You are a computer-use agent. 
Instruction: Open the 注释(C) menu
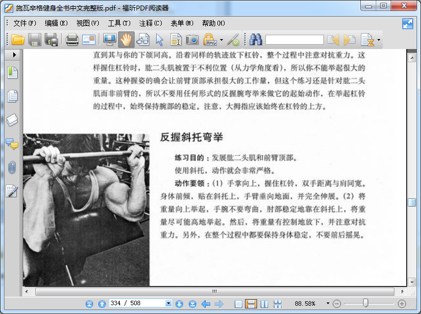151,23
